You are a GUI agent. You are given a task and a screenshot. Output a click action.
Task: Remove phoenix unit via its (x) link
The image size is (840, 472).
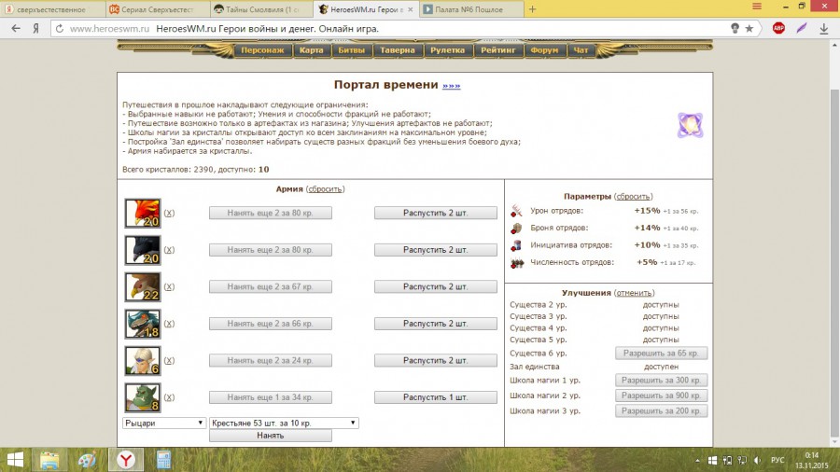tap(169, 213)
